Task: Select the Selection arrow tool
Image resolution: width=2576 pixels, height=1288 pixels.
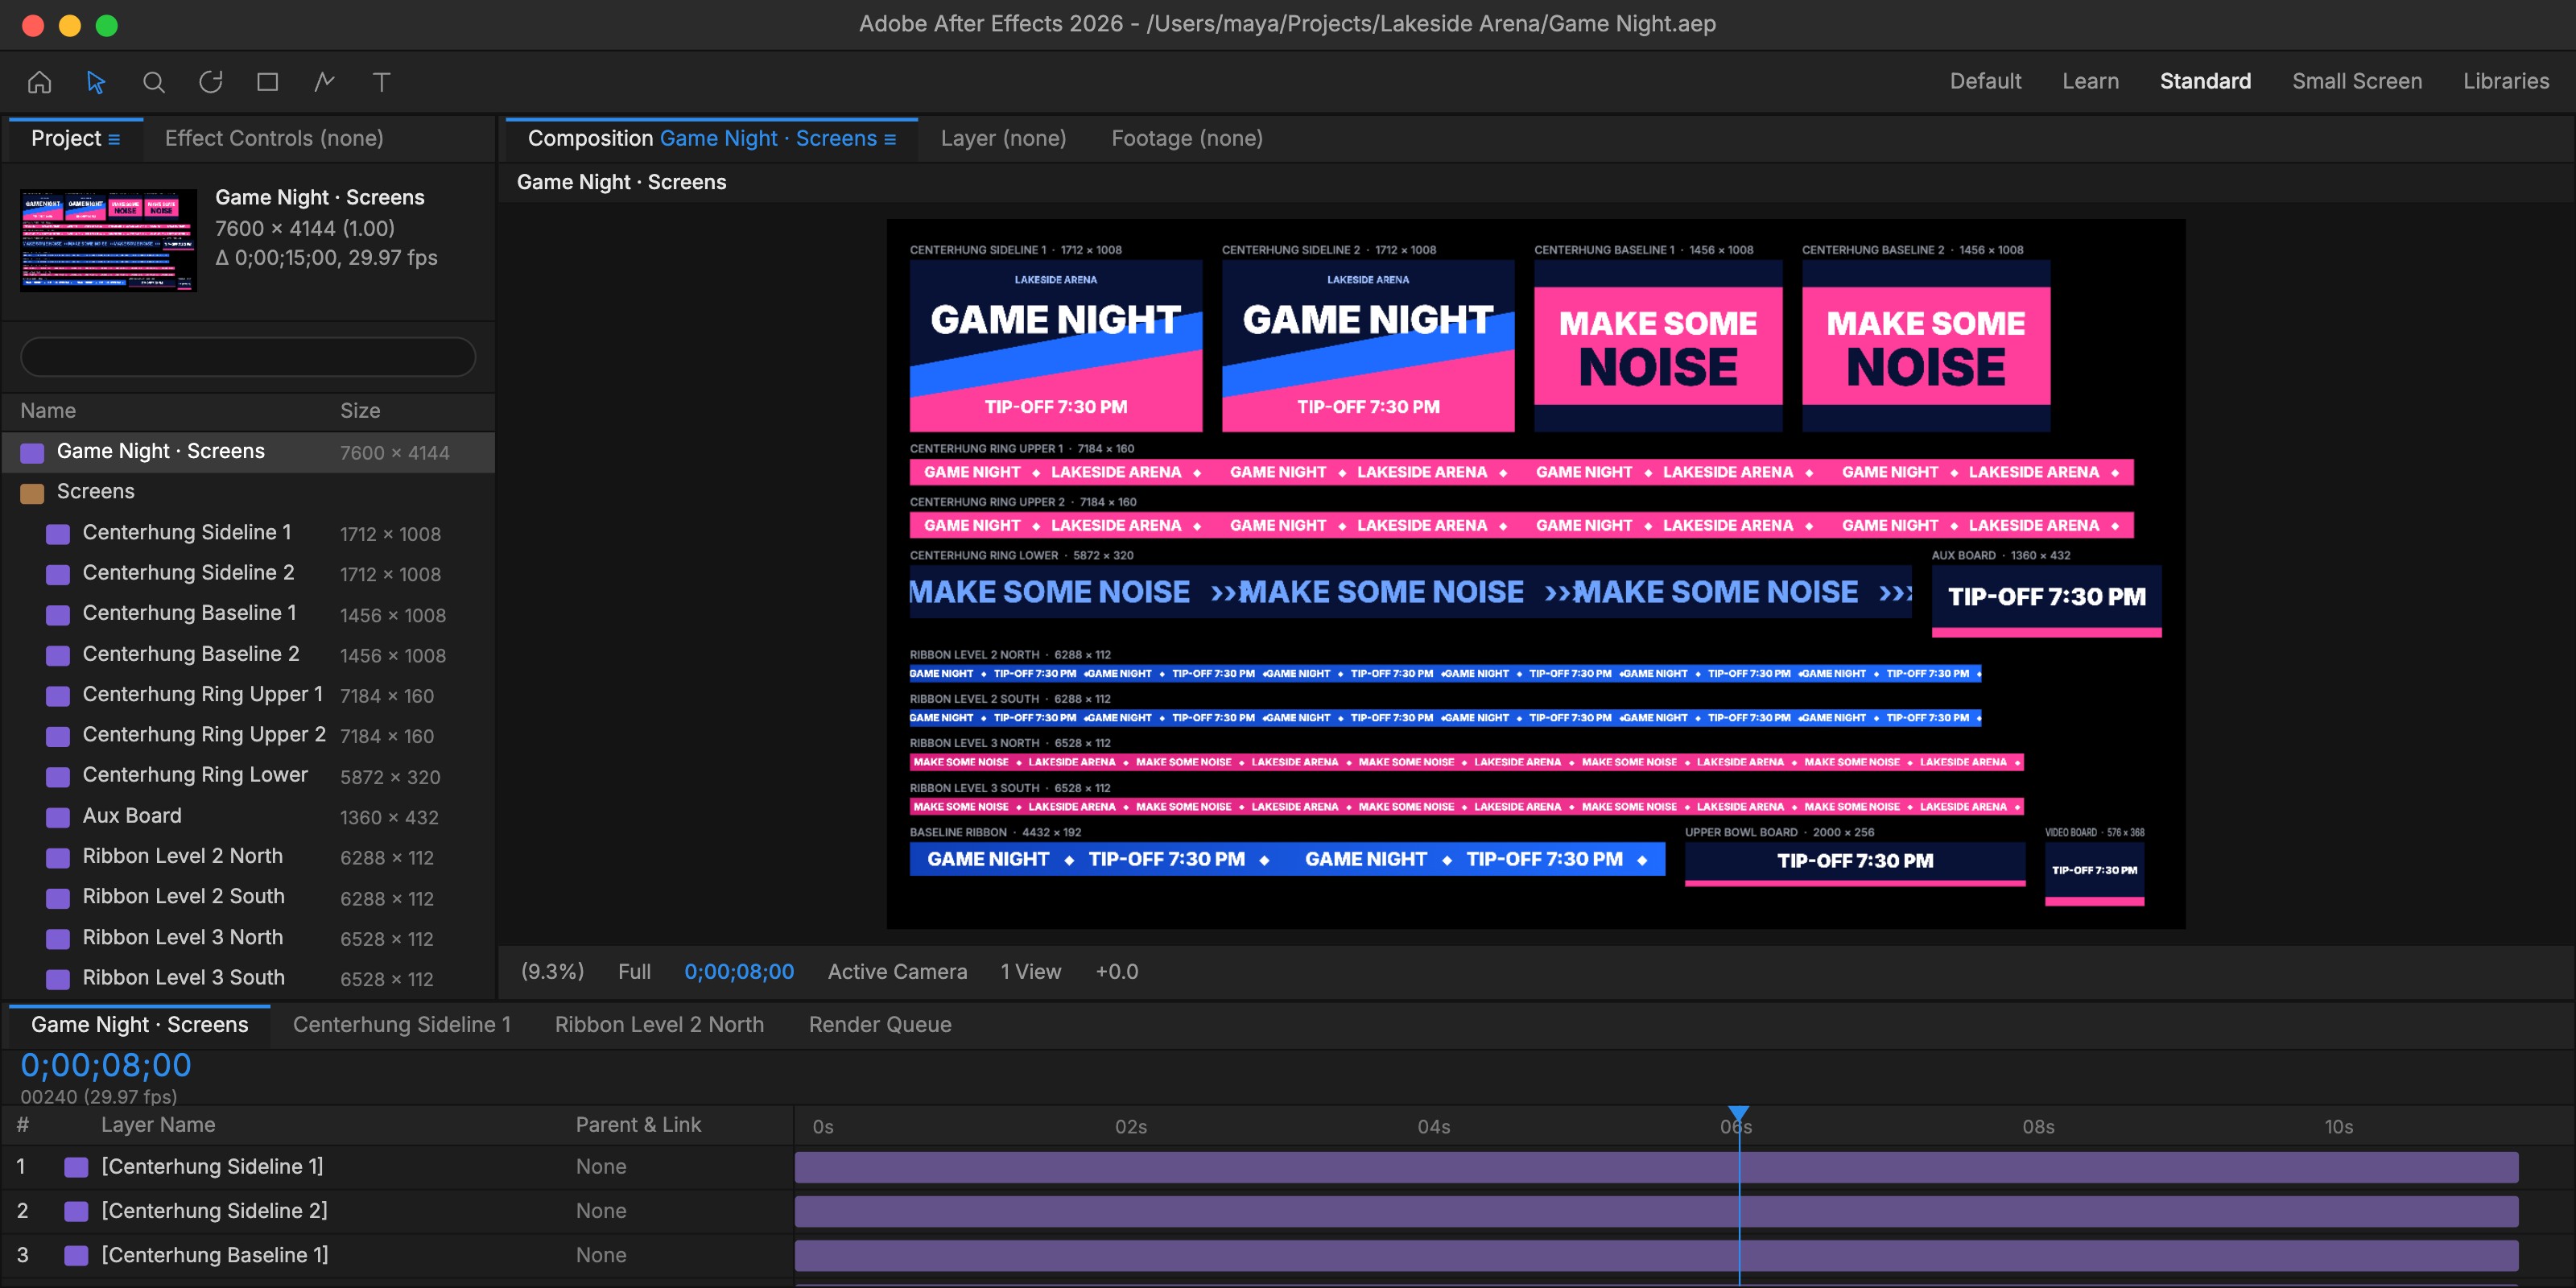Action: coord(96,82)
